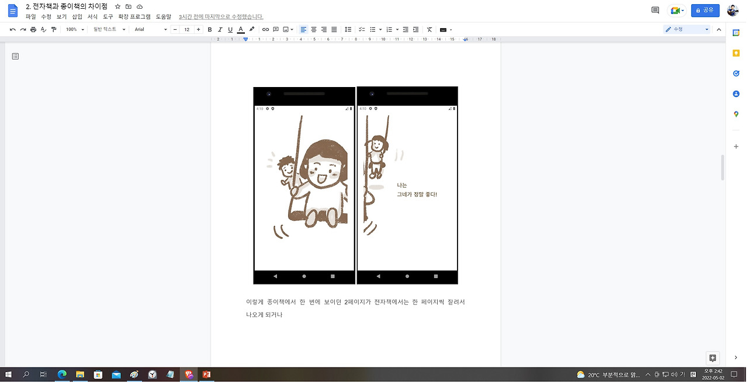748x382 pixels.
Task: Increase font size with plus button
Action: (x=199, y=29)
